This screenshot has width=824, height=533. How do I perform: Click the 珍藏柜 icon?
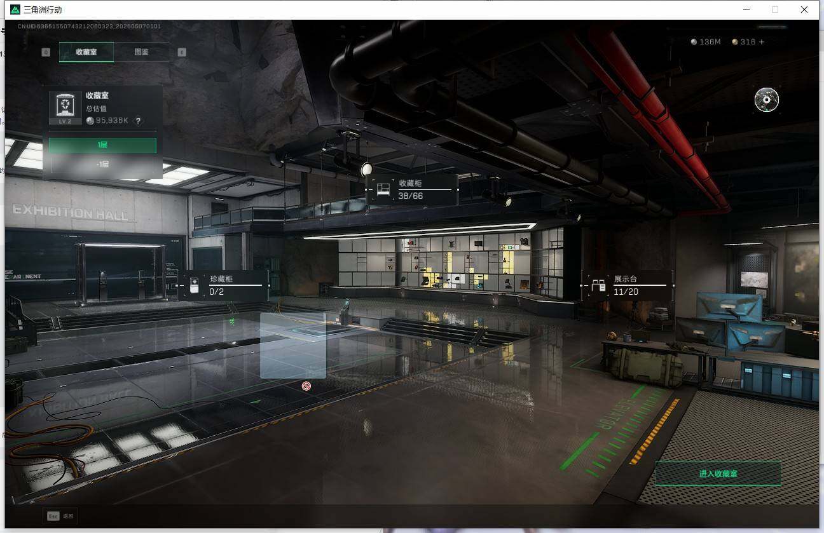pos(195,285)
